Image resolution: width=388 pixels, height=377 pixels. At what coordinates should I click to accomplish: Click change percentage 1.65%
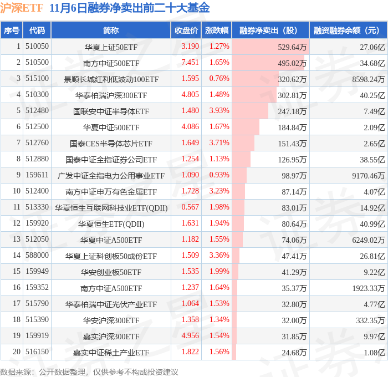[x=219, y=63]
